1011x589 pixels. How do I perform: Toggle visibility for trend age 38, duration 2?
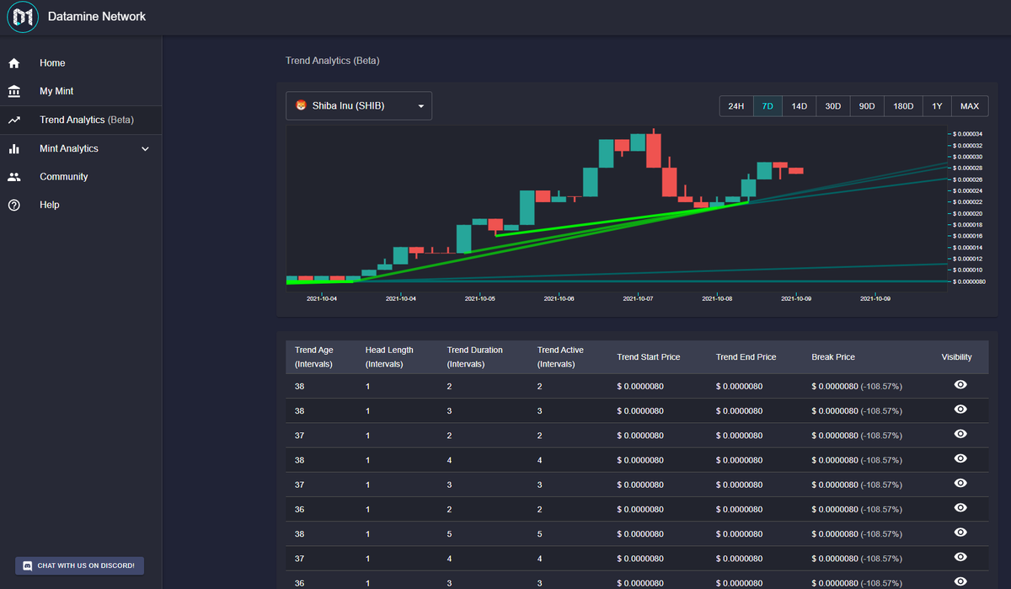(x=960, y=385)
